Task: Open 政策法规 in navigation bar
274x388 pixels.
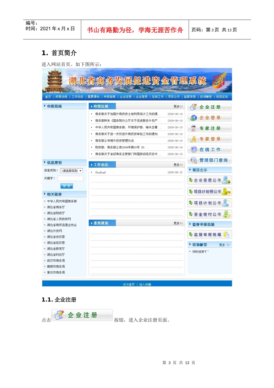Action: [61, 97]
